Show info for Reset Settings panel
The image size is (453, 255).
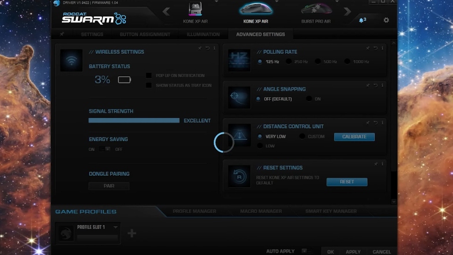click(383, 164)
